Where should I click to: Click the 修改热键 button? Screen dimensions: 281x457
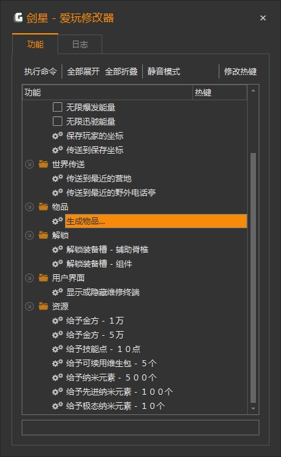point(240,71)
